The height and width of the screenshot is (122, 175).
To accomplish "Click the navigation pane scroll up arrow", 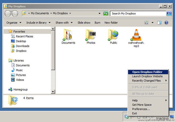I will (x=53, y=29).
